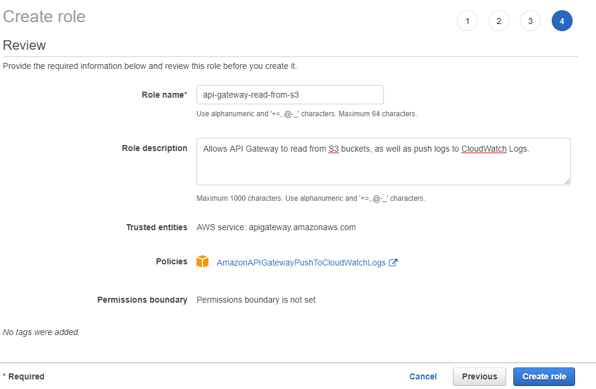The image size is (596, 389).
Task: Click the Review heading
Action: pyautogui.click(x=24, y=45)
